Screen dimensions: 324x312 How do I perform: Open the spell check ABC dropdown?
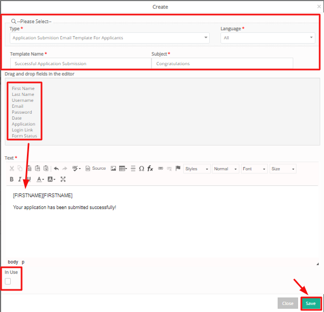pyautogui.click(x=76, y=169)
